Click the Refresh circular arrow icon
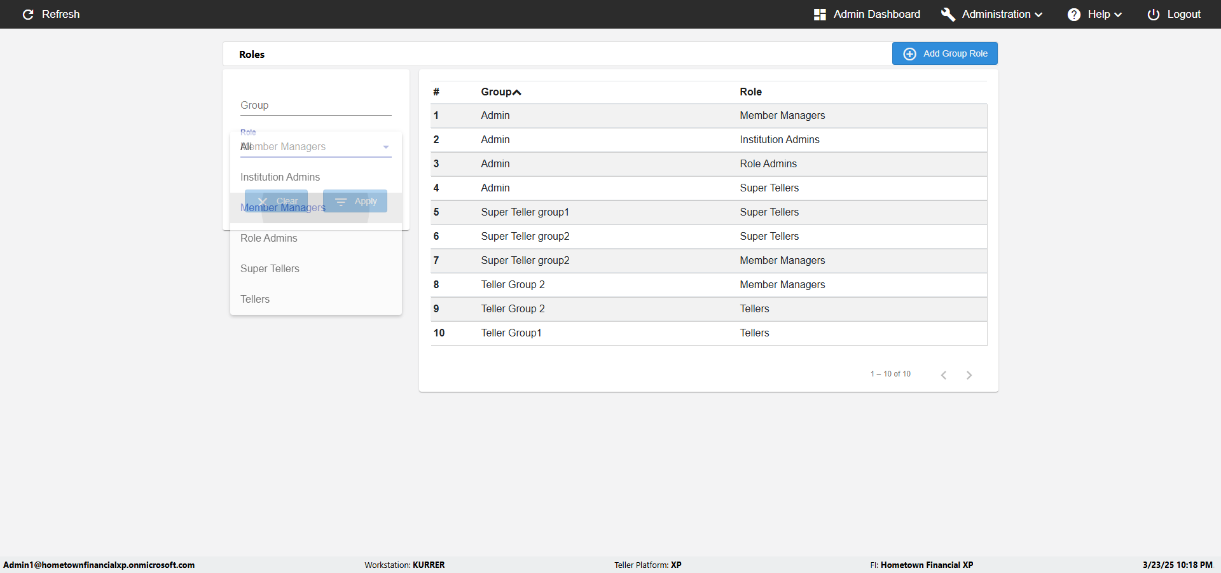 coord(28,14)
